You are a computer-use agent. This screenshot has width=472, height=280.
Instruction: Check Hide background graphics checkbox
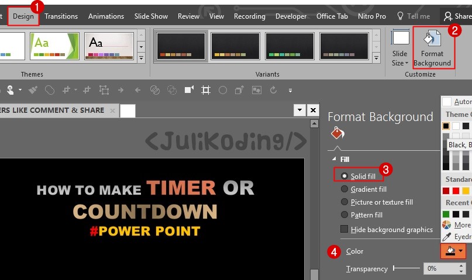[344, 229]
